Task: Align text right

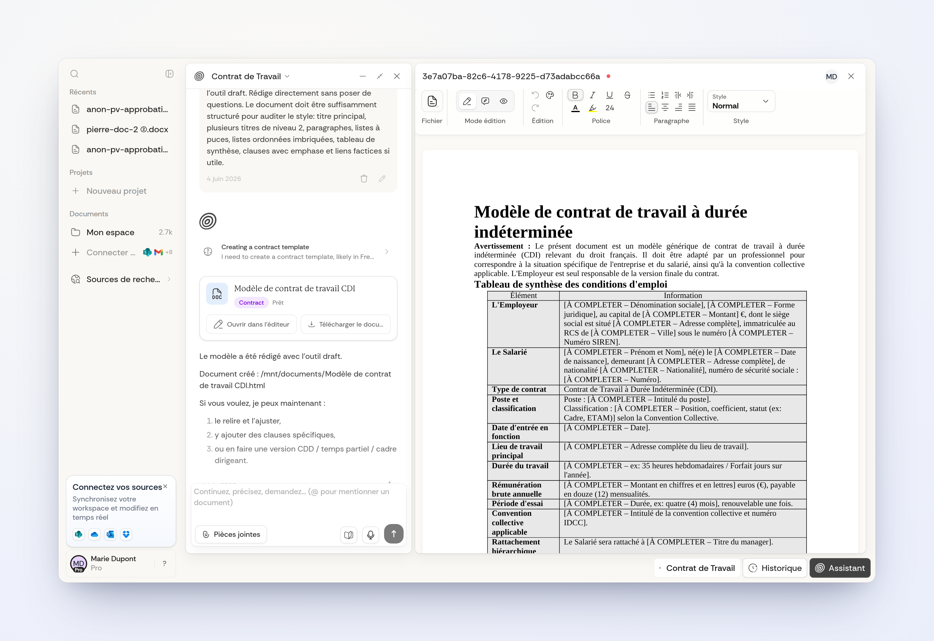Action: (678, 107)
